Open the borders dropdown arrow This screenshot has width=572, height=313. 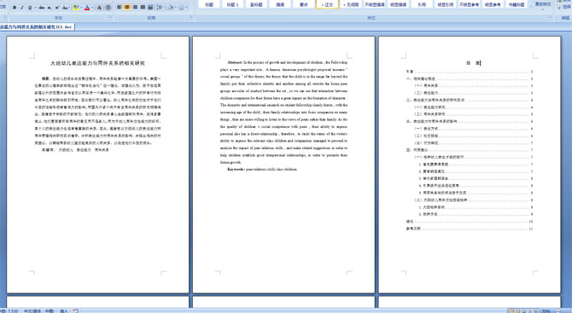(186, 8)
